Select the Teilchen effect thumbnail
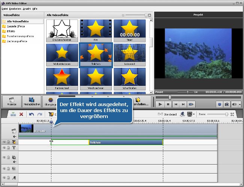 (x=96, y=54)
